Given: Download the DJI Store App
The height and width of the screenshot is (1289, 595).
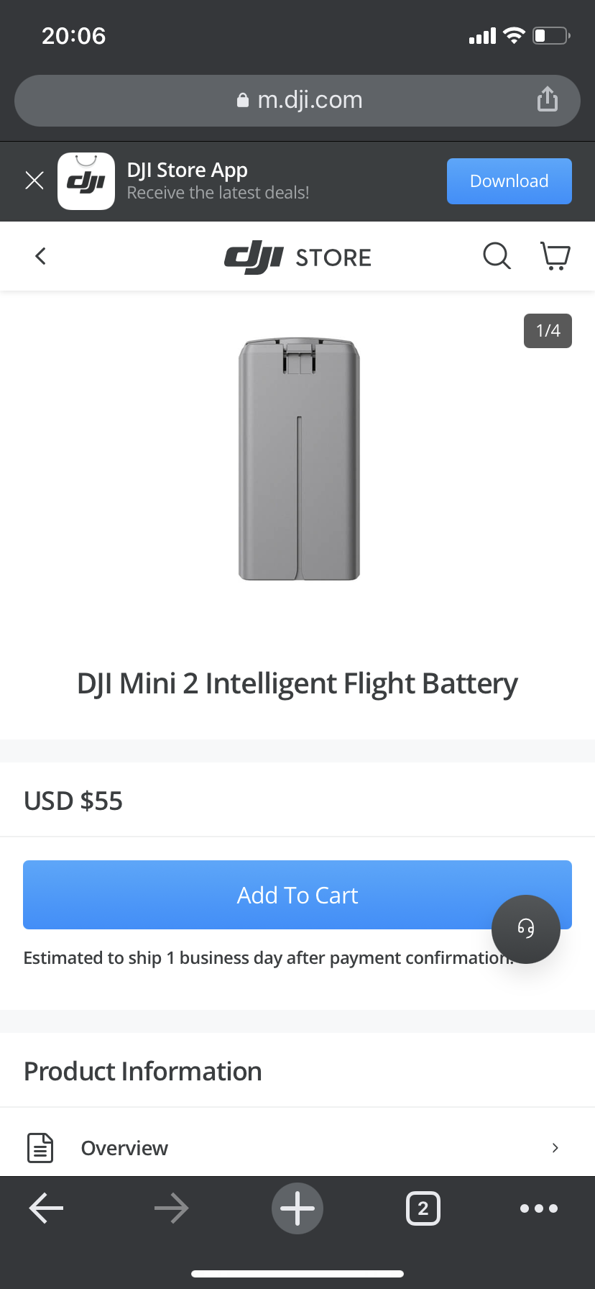Looking at the screenshot, I should coord(509,181).
